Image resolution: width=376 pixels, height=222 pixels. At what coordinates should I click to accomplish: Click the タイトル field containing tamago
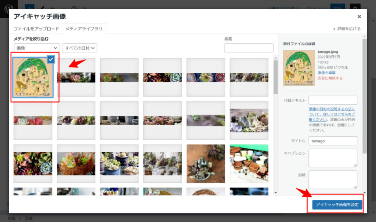333,141
